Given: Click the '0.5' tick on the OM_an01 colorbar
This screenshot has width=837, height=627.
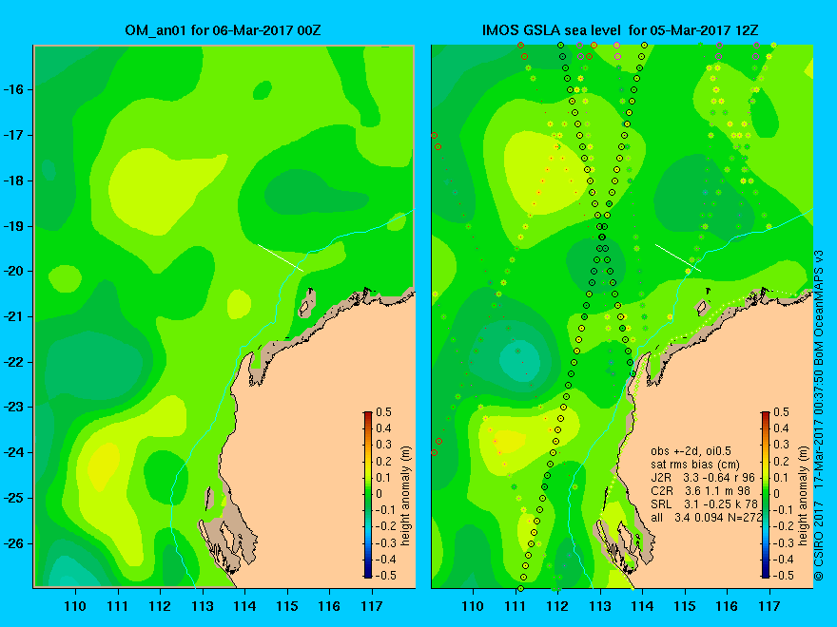Looking at the screenshot, I should point(384,412).
